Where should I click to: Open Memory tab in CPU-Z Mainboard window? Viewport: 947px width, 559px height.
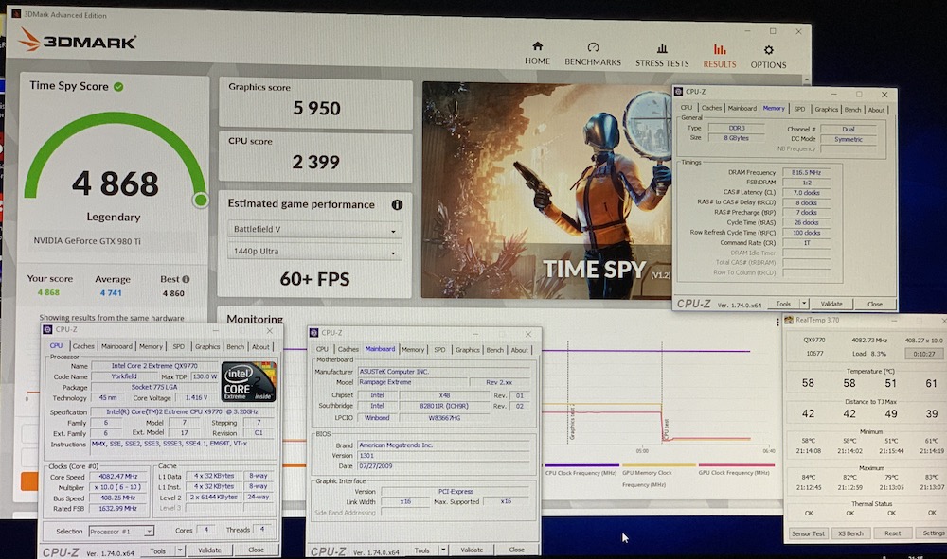(413, 349)
